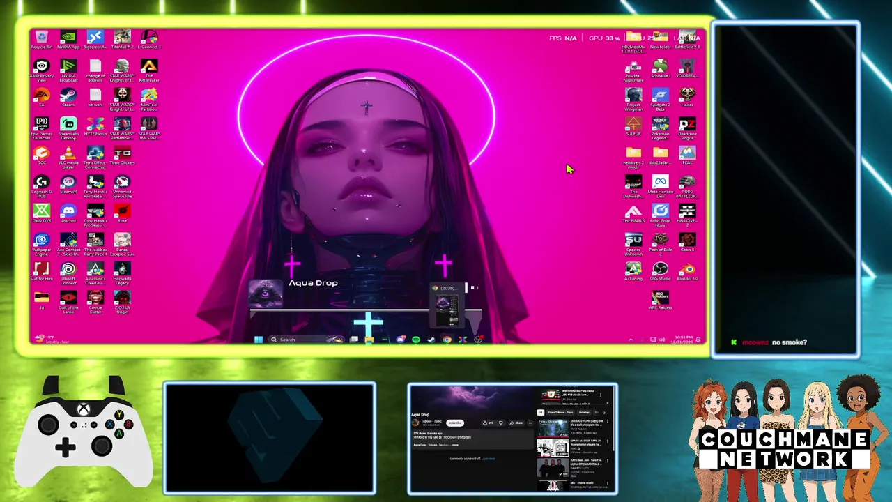Launch the EA app shortcut
Screen dimensions: 892x502
42,98
